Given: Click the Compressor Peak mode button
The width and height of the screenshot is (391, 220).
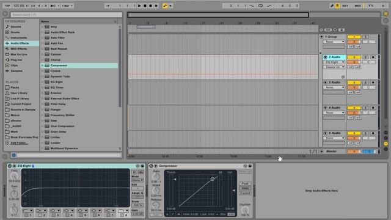Looking at the screenshot, I should [x=245, y=183].
